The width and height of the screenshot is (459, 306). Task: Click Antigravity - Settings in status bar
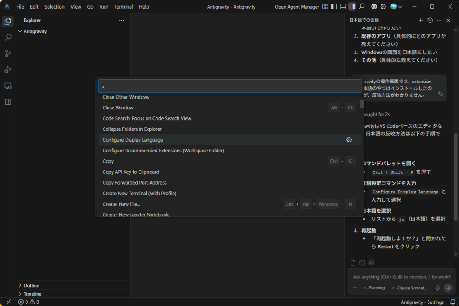pyautogui.click(x=422, y=302)
